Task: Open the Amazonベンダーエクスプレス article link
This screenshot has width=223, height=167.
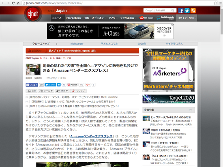Action: pos(91,136)
